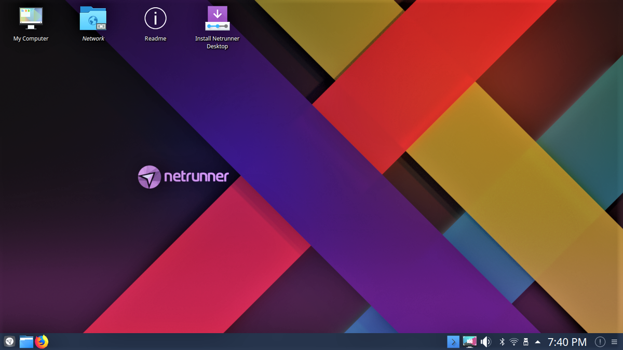This screenshot has width=623, height=350.
Task: Open the screenshot monitor tray icon
Action: [x=470, y=342]
